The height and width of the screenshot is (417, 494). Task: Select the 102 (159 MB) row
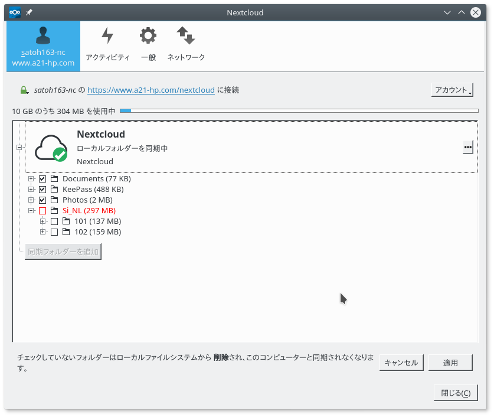pyautogui.click(x=97, y=232)
